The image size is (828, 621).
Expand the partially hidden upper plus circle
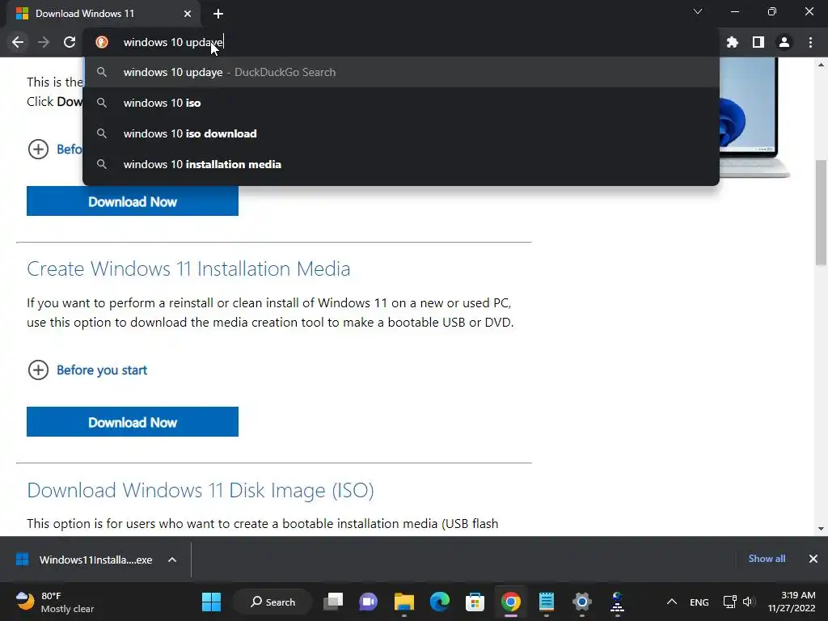click(38, 150)
